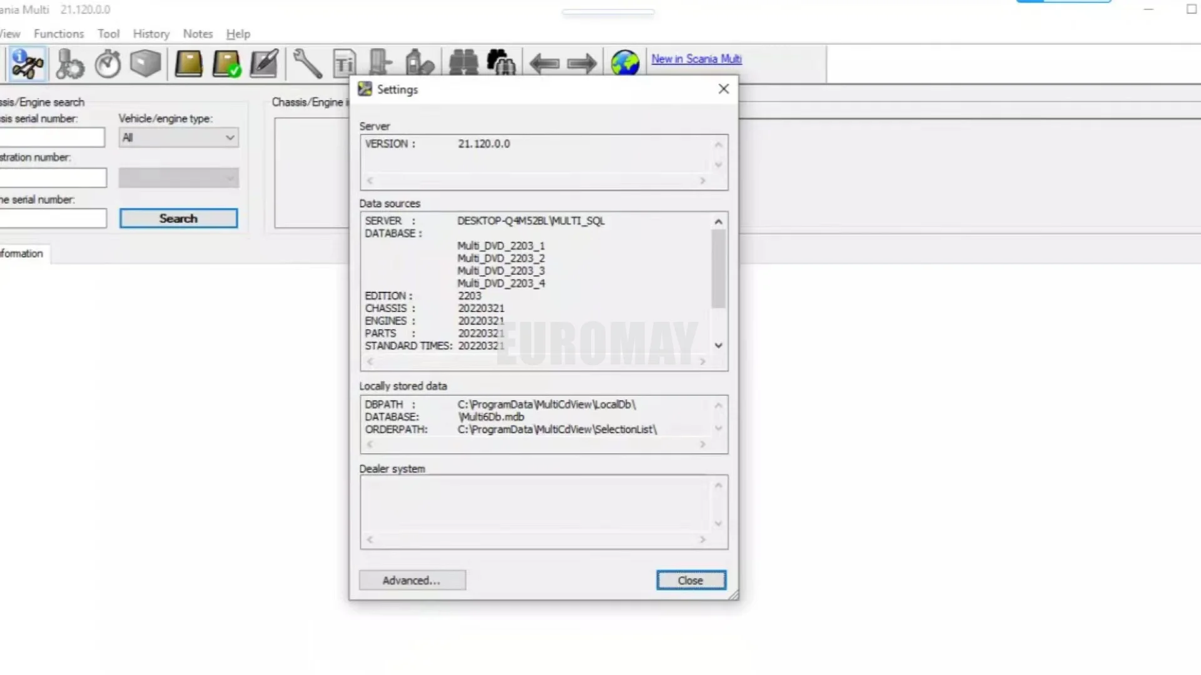Open the notebook with green checkmark icon
The height and width of the screenshot is (675, 1201).
coord(226,64)
